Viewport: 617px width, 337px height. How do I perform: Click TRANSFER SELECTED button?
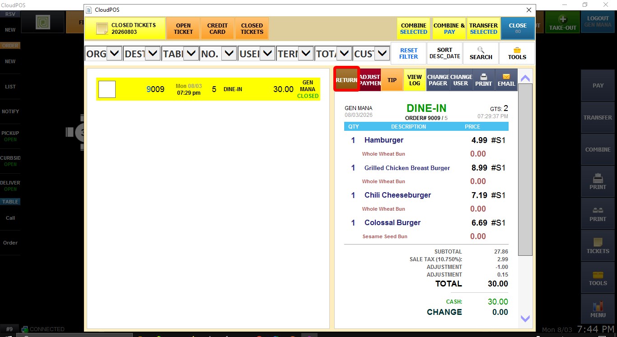pos(483,28)
